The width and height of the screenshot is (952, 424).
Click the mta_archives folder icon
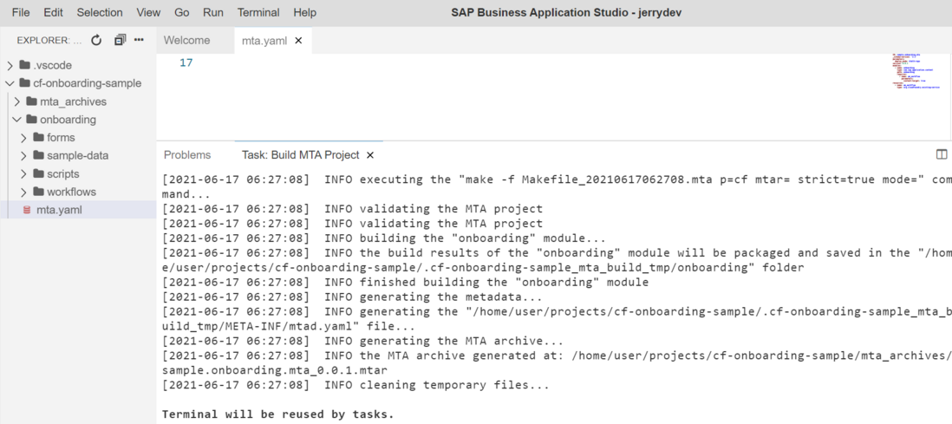coord(31,101)
